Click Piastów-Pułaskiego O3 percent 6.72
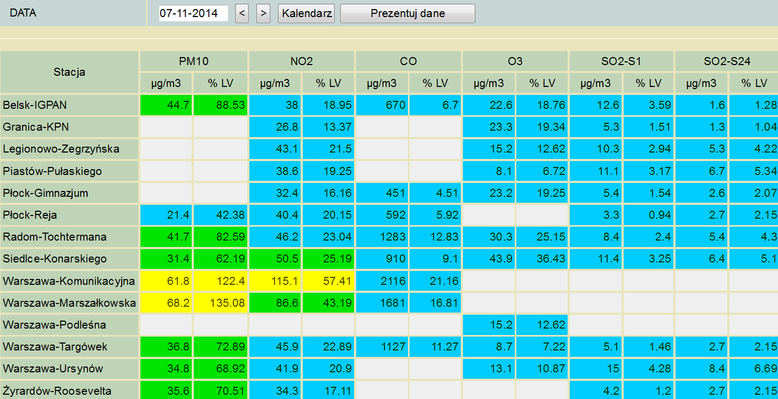Image resolution: width=778 pixels, height=399 pixels. [x=542, y=171]
